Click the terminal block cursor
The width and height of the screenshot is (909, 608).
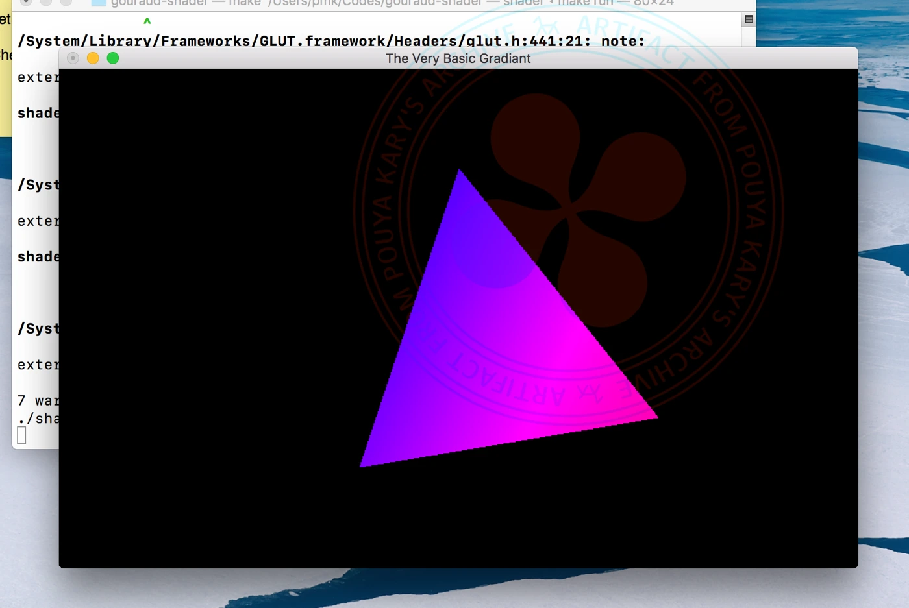point(22,435)
